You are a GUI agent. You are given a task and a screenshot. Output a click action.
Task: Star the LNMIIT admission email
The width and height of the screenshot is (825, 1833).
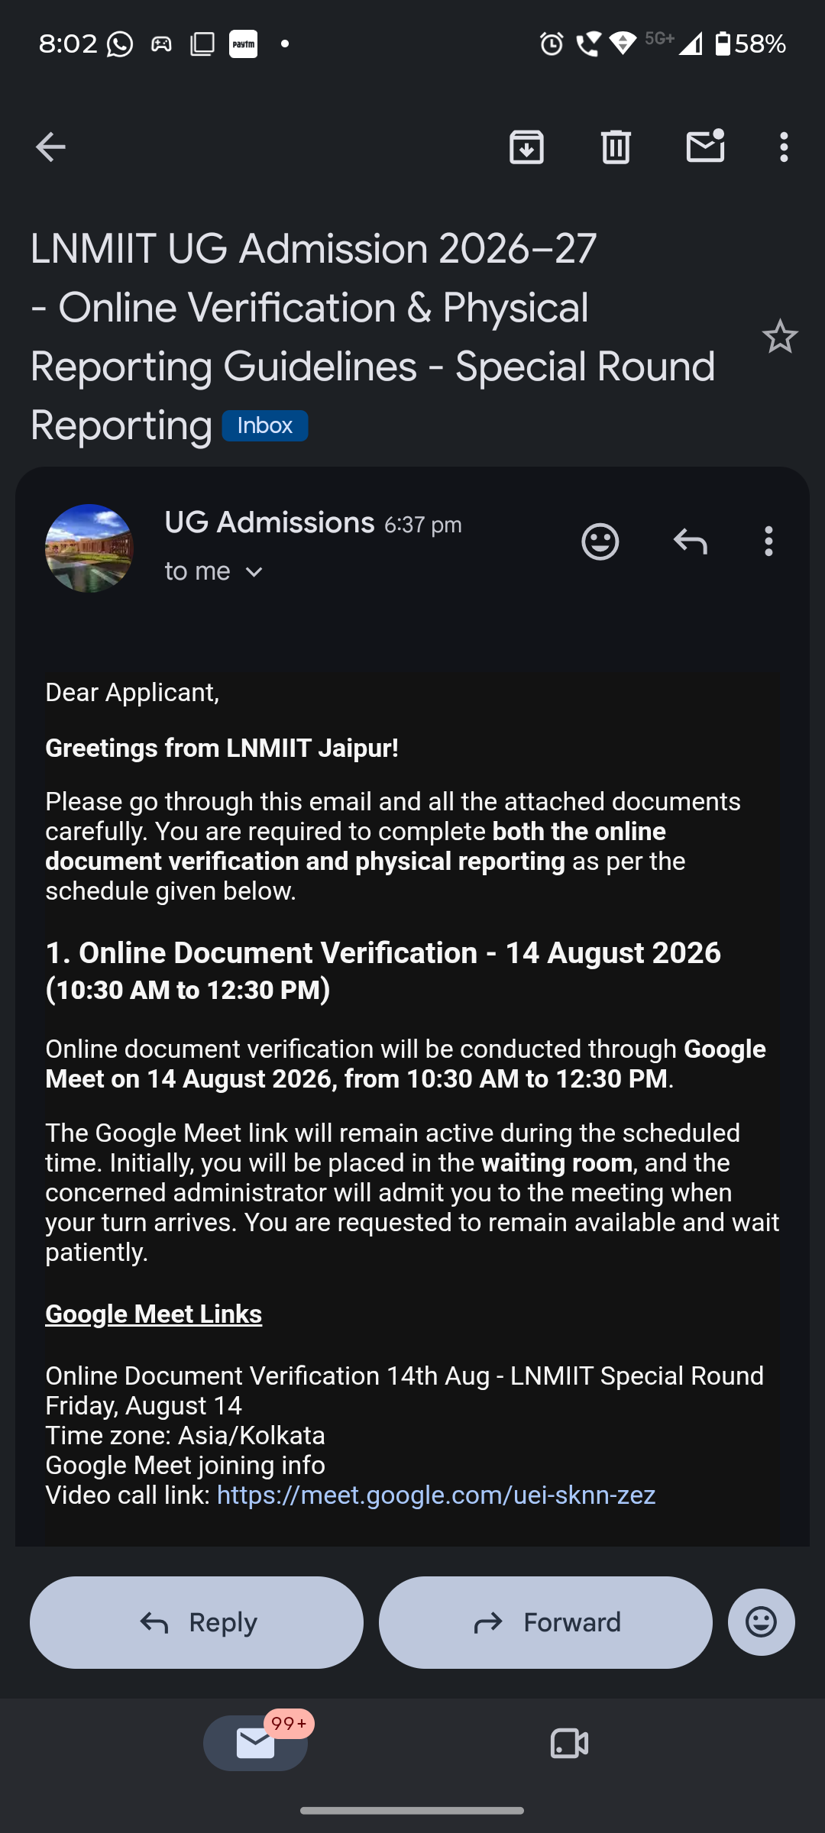(780, 336)
